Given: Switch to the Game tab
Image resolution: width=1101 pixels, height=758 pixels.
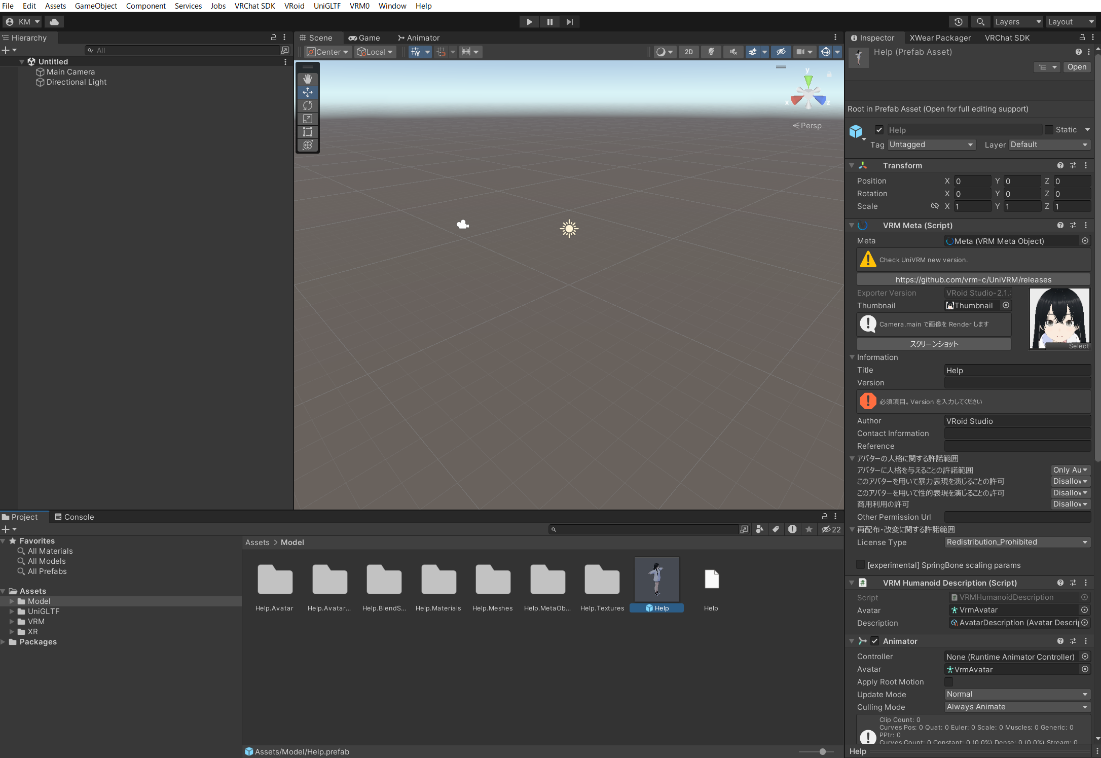Looking at the screenshot, I should (x=364, y=38).
